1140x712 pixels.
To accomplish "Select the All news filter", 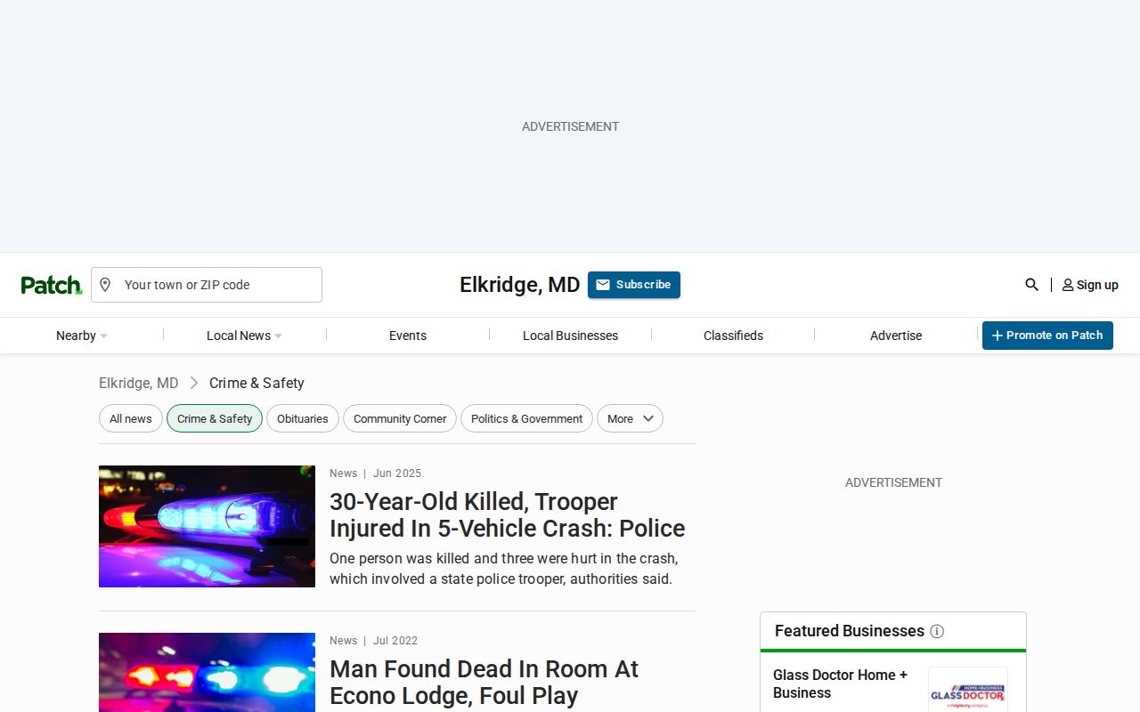I will pyautogui.click(x=131, y=418).
